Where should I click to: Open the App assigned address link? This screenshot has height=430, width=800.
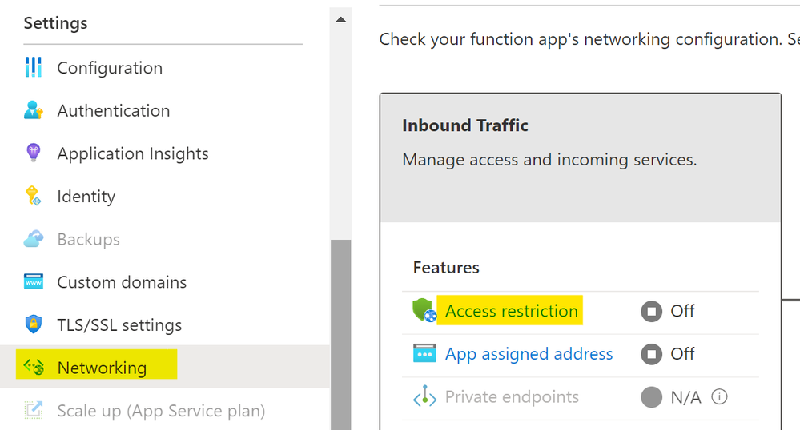pyautogui.click(x=529, y=353)
